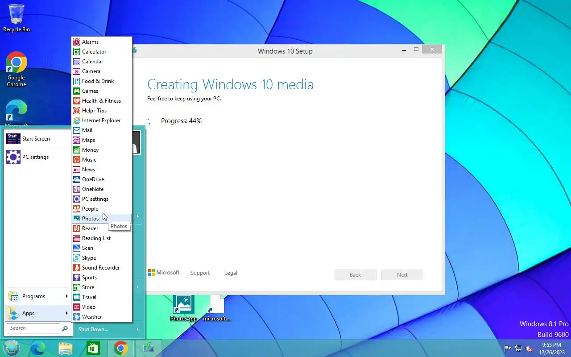
Task: Click the Chrome taskbar button
Action: point(120,348)
